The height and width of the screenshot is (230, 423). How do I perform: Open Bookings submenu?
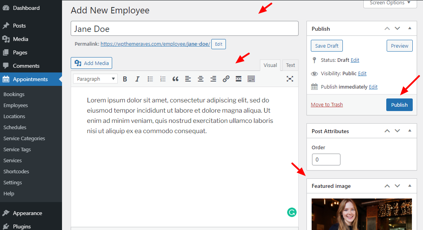coord(14,95)
